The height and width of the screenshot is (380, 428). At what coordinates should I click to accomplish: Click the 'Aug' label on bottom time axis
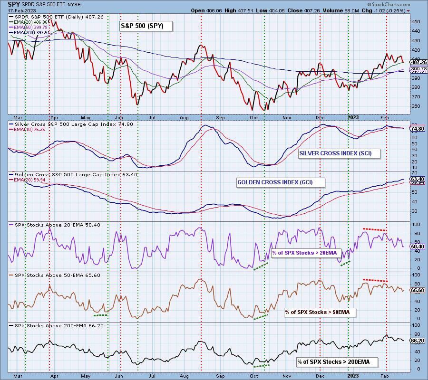click(x=184, y=376)
